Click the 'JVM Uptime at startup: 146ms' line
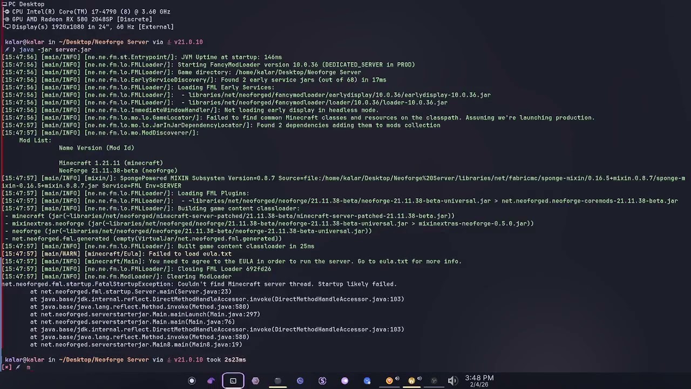 [141, 57]
